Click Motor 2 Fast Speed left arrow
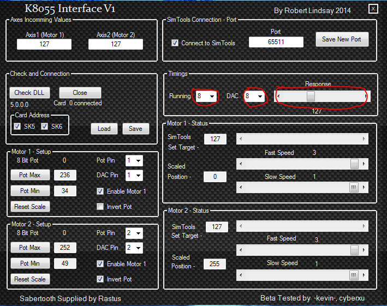Screen dimensions: 387x306 coord(241,250)
